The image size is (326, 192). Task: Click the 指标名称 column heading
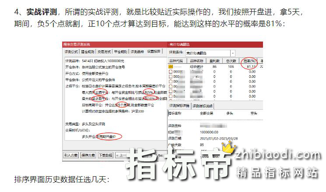pyautogui.click(x=175, y=113)
